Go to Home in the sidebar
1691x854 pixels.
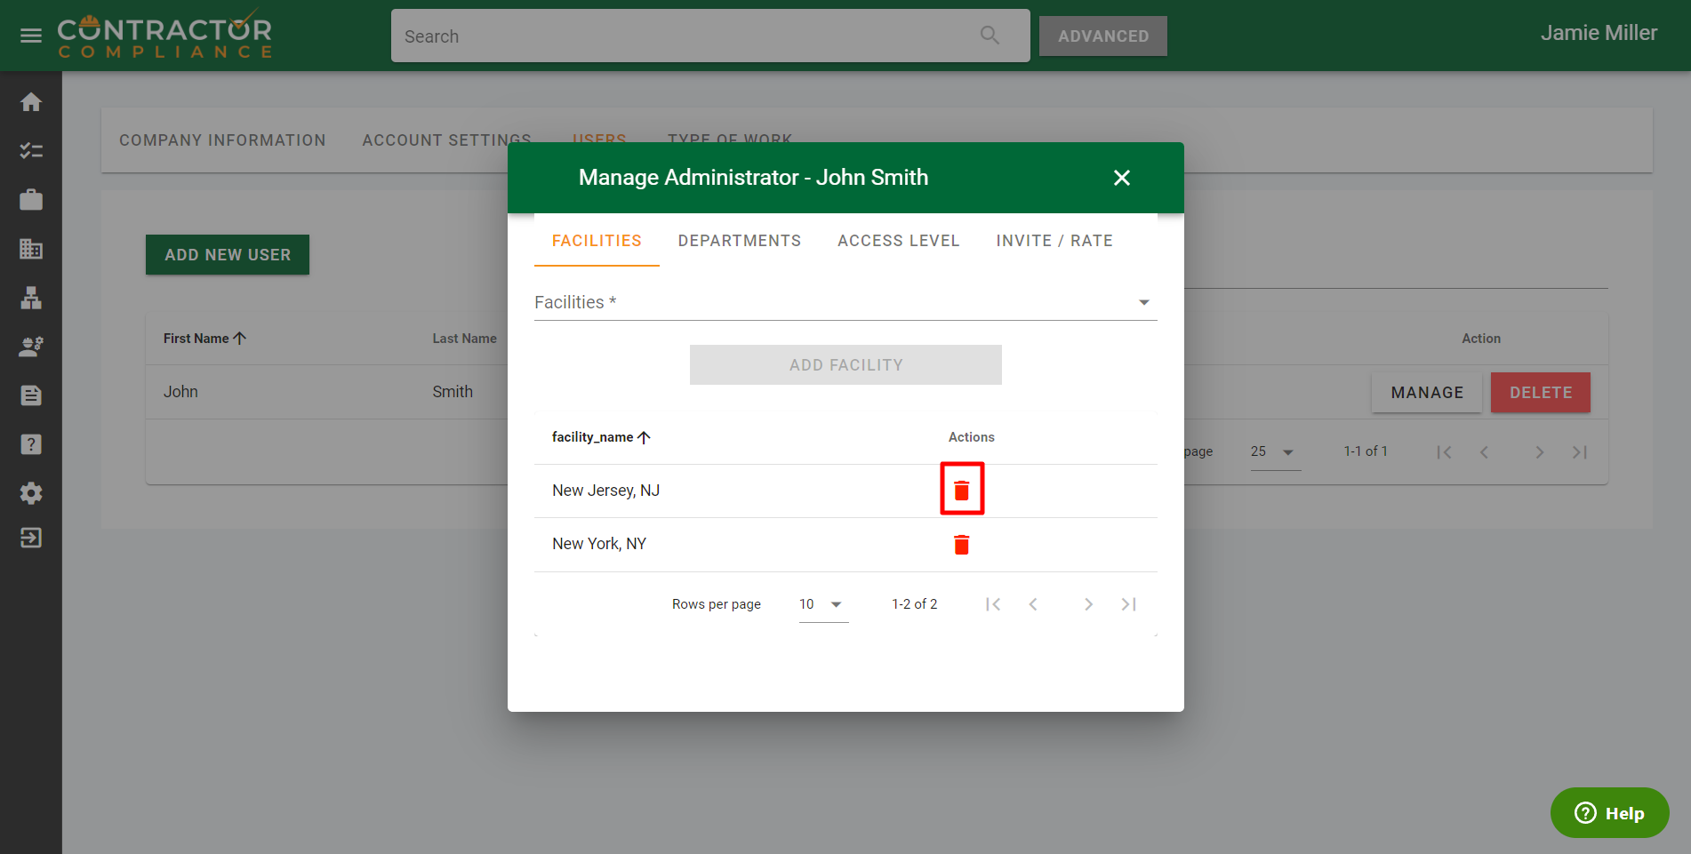click(x=31, y=102)
